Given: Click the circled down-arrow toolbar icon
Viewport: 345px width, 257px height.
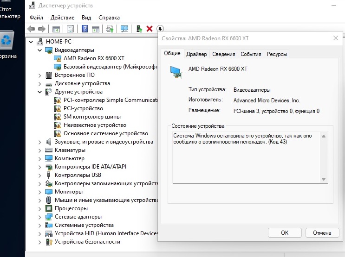Looking at the screenshot, I should 160,29.
